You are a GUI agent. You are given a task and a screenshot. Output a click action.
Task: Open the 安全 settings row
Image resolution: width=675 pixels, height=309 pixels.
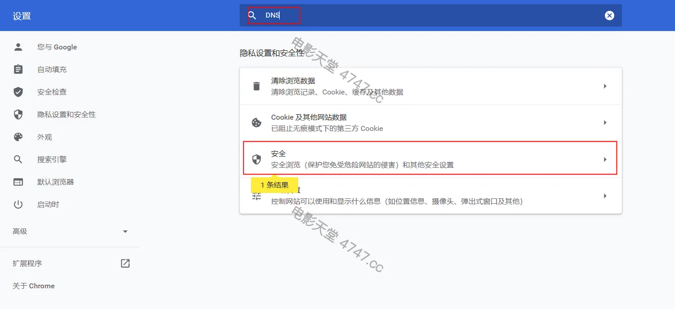click(x=430, y=159)
